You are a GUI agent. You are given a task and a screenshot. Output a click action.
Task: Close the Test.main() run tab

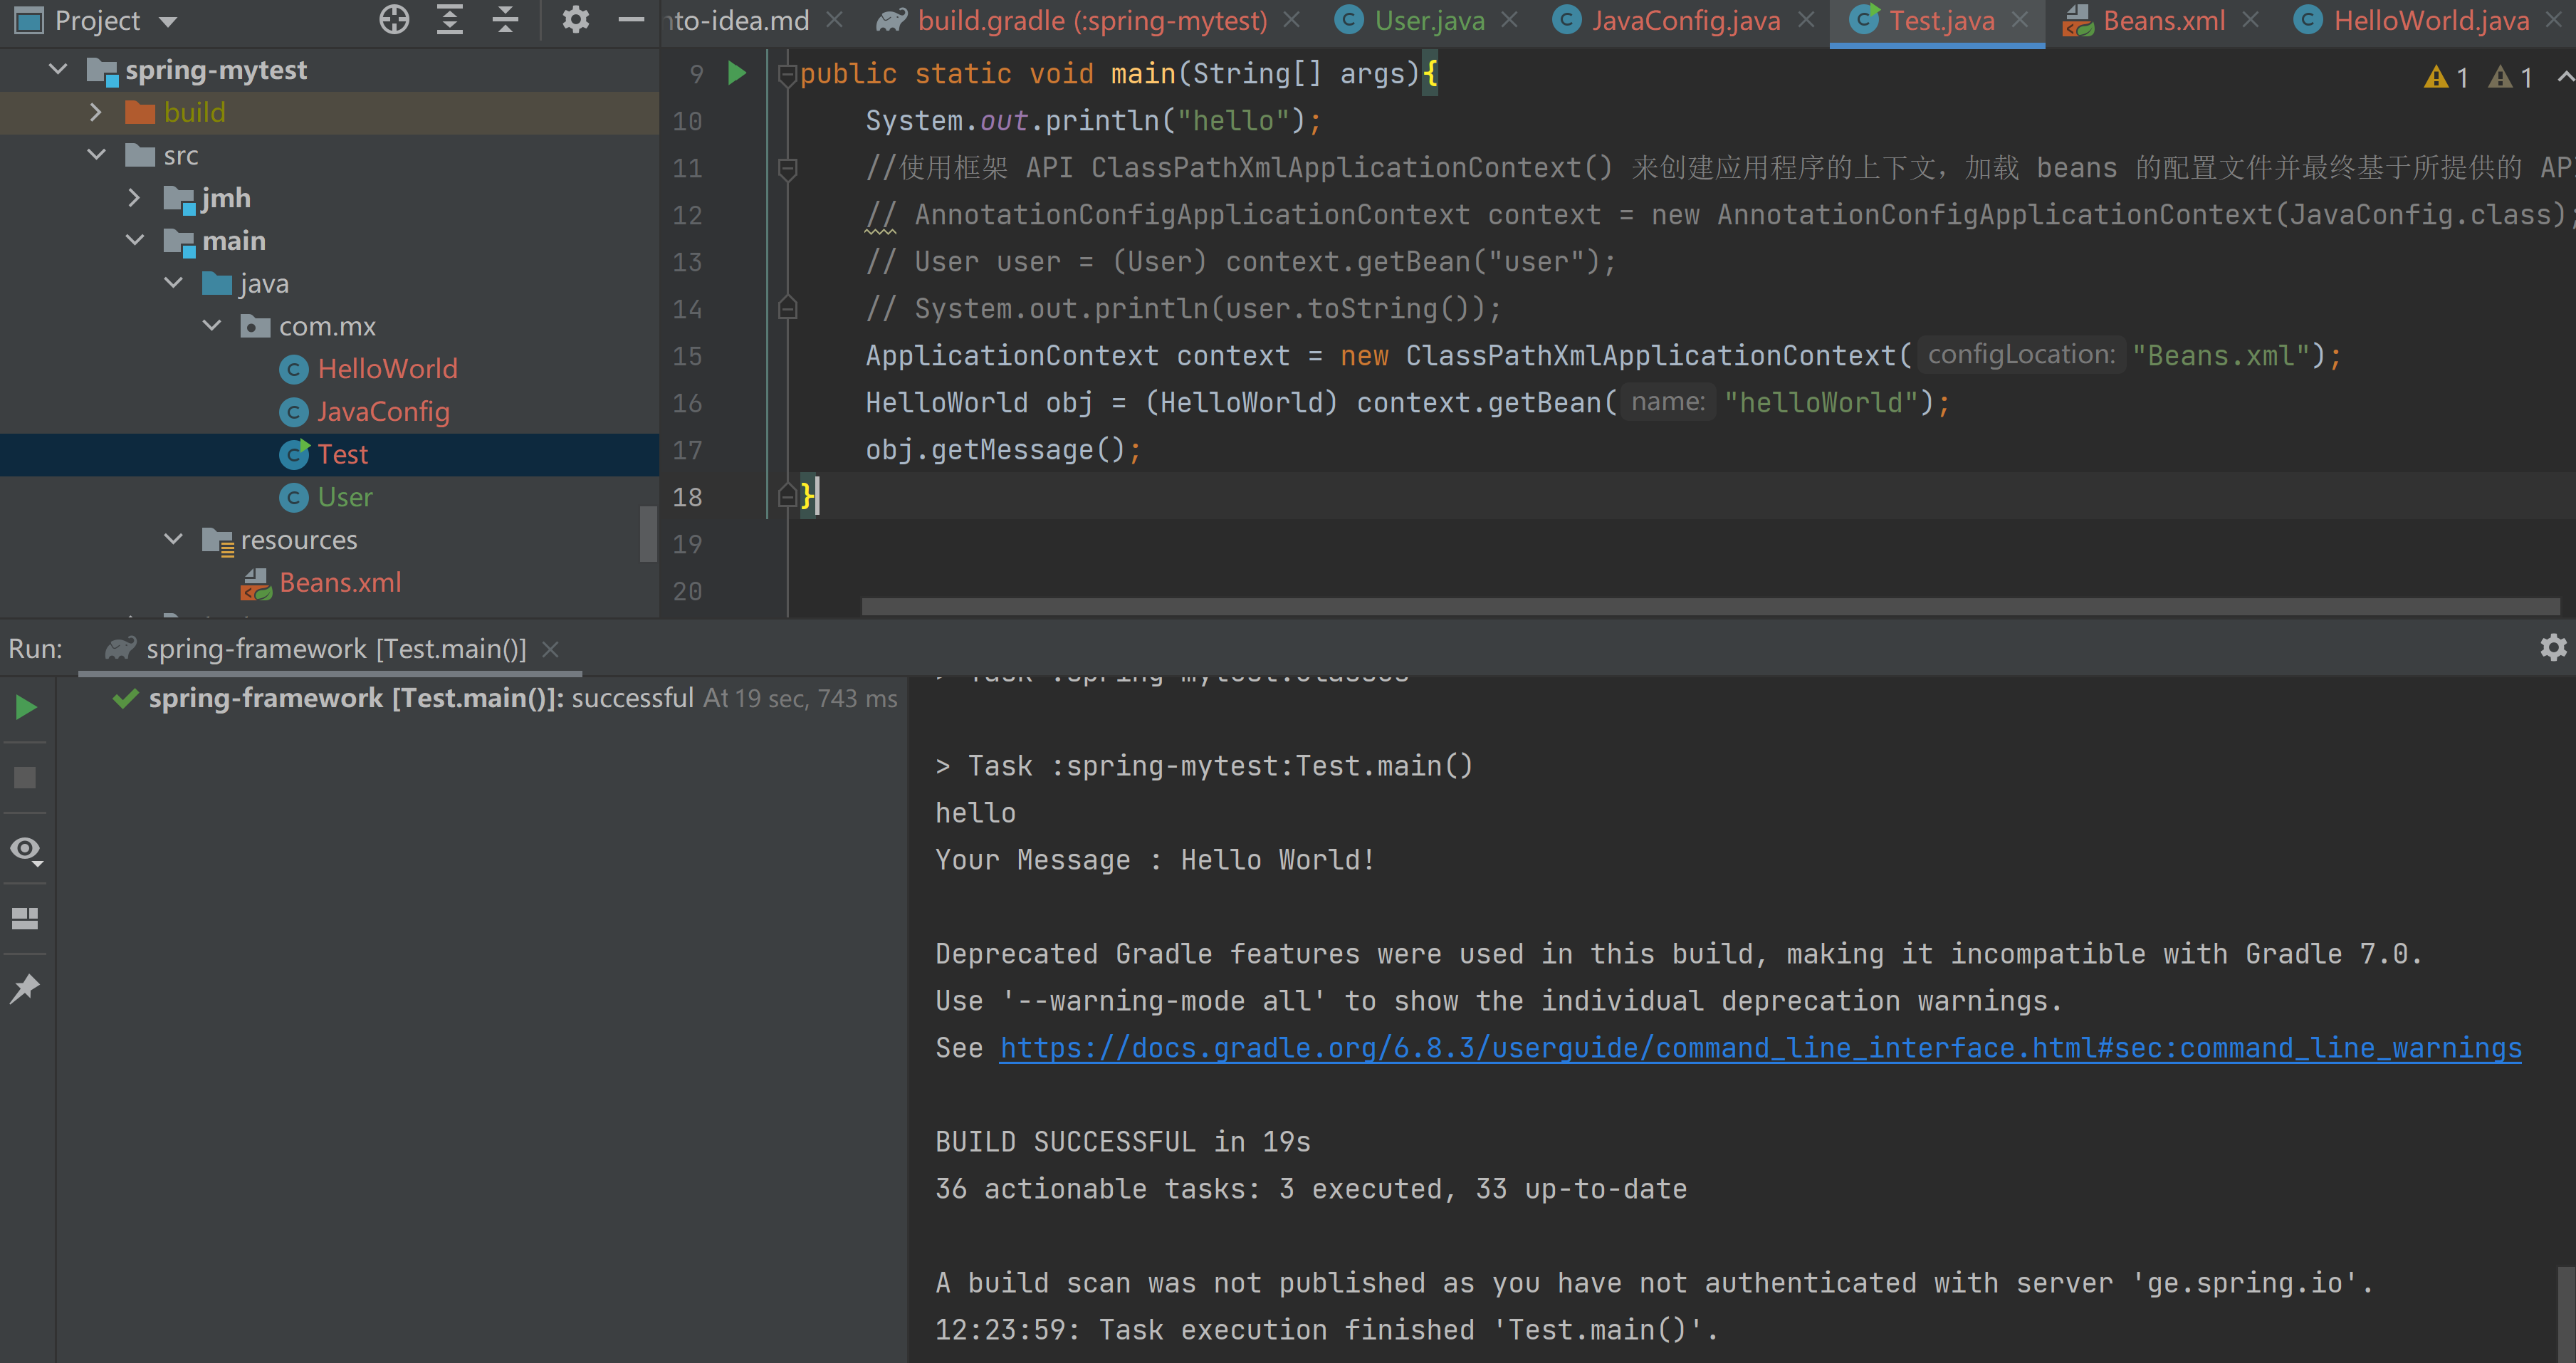(550, 649)
